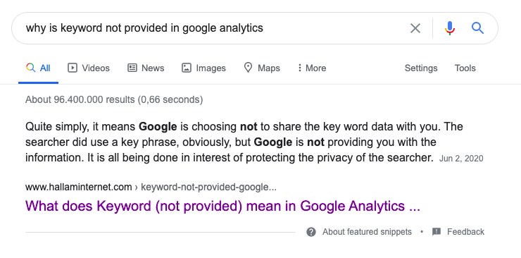Open the Settings menu
521x258 pixels.
(x=420, y=68)
